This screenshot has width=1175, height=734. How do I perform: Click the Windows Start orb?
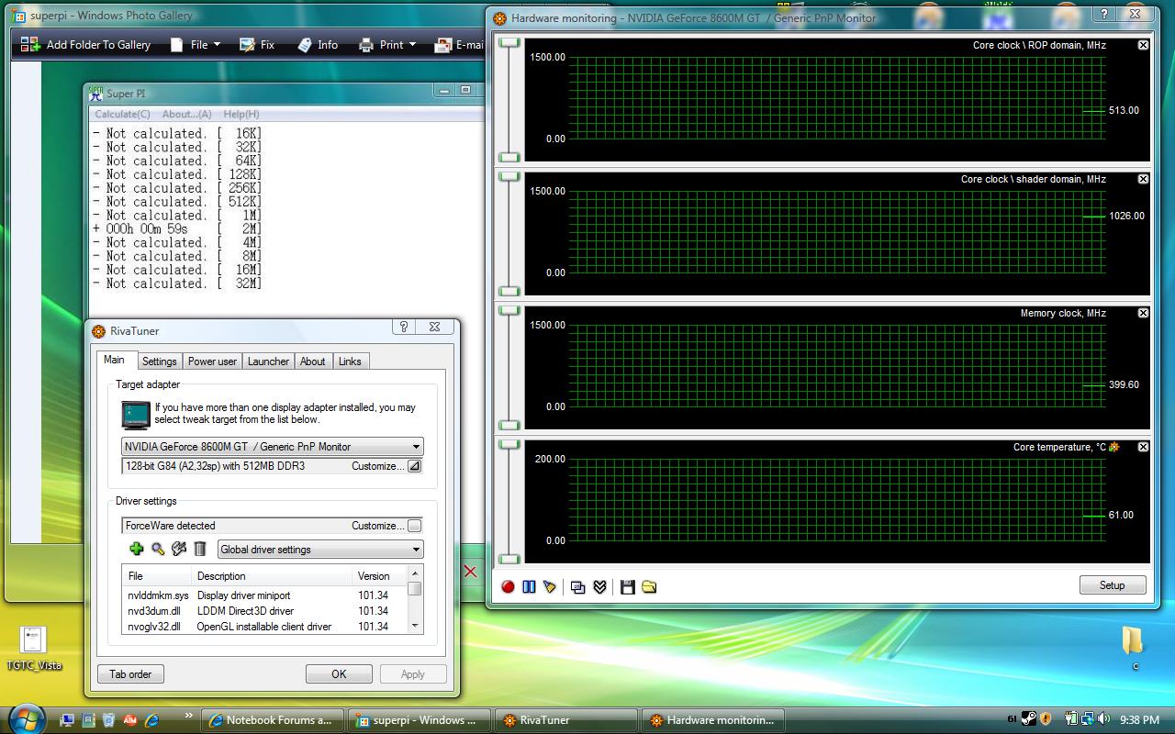pyautogui.click(x=25, y=718)
